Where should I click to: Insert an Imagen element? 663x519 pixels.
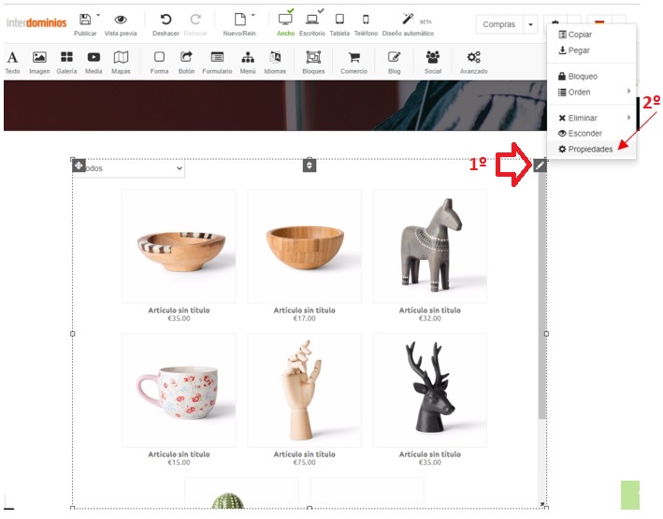[39, 62]
